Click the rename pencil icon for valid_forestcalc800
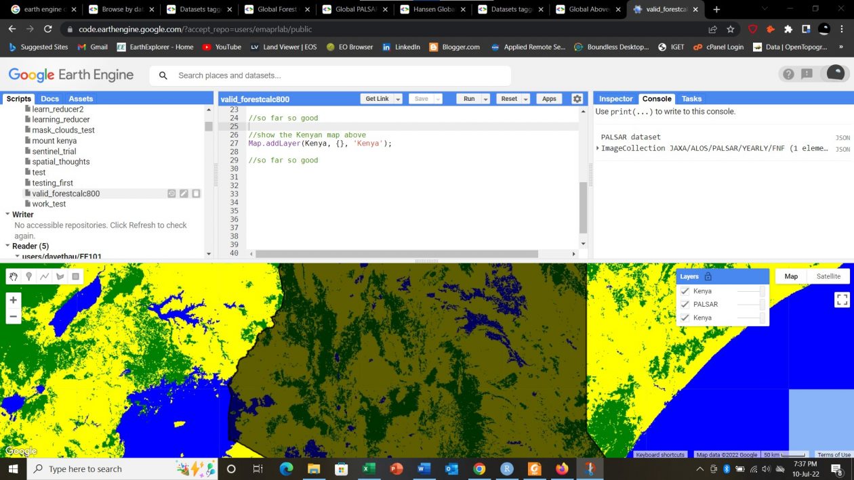 (184, 194)
